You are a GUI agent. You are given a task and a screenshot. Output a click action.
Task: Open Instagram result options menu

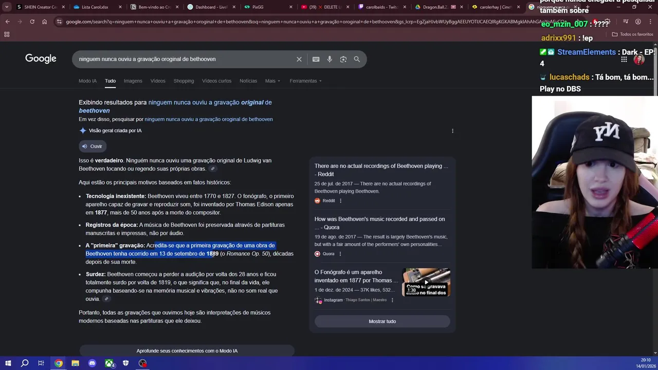click(392, 300)
